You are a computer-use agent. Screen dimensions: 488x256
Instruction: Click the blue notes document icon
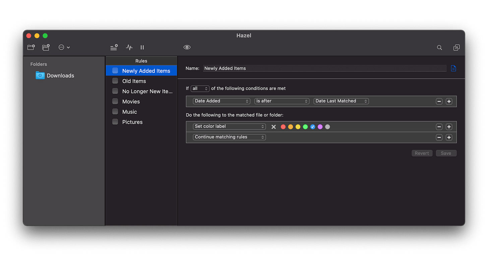(453, 68)
